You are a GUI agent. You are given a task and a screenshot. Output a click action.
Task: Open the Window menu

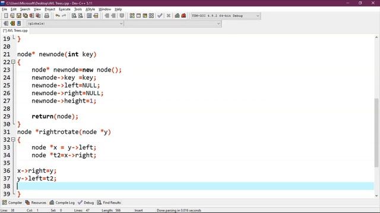104,9
